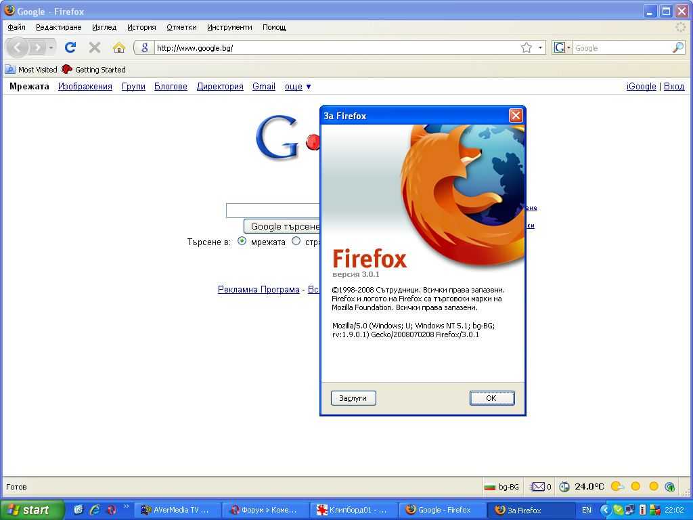Click the network computers tray icon
Viewport: 693px width, 520px height.
(630, 510)
